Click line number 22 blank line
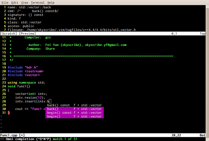 coord(4,79)
